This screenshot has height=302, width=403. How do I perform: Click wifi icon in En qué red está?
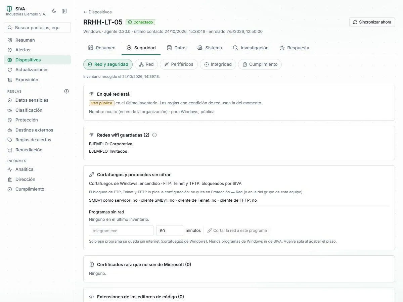click(x=92, y=94)
